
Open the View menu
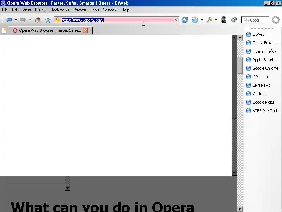click(27, 10)
